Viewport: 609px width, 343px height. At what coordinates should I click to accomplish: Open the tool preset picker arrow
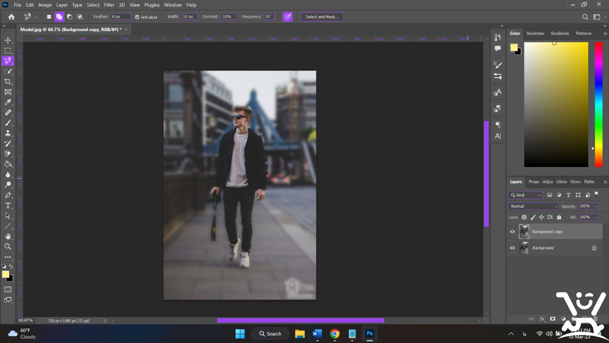tap(36, 17)
